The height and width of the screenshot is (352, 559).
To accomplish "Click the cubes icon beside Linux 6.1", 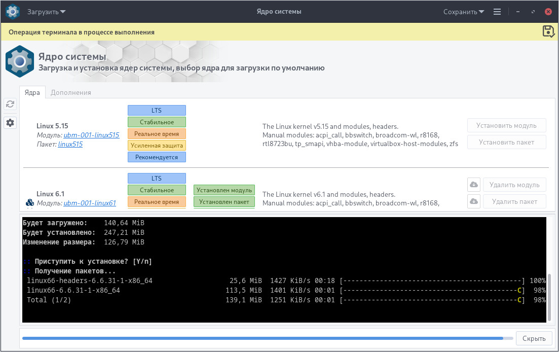I will point(30,203).
